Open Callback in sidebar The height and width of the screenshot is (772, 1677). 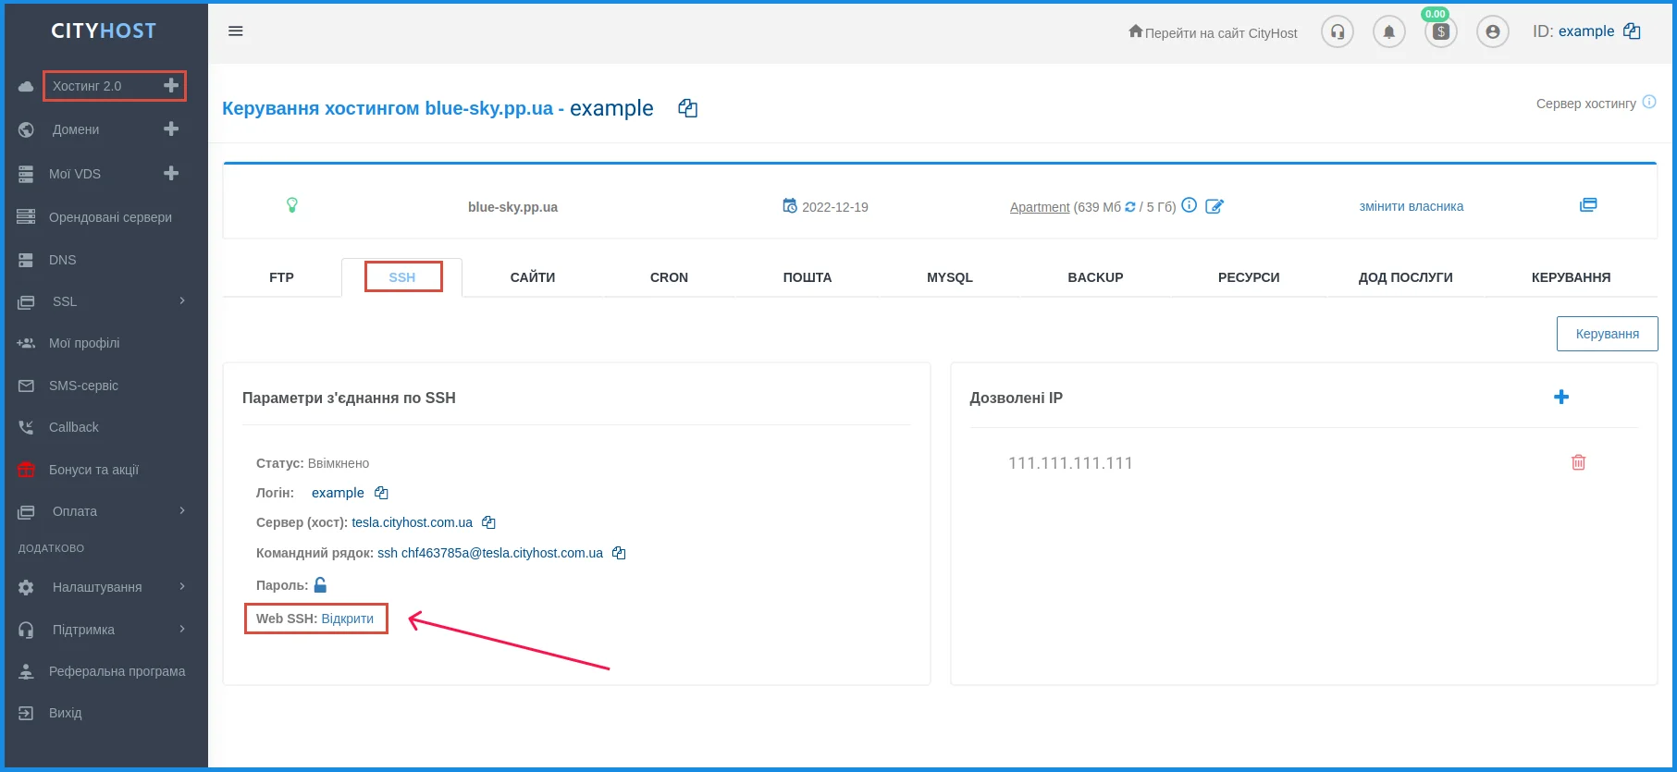73,427
